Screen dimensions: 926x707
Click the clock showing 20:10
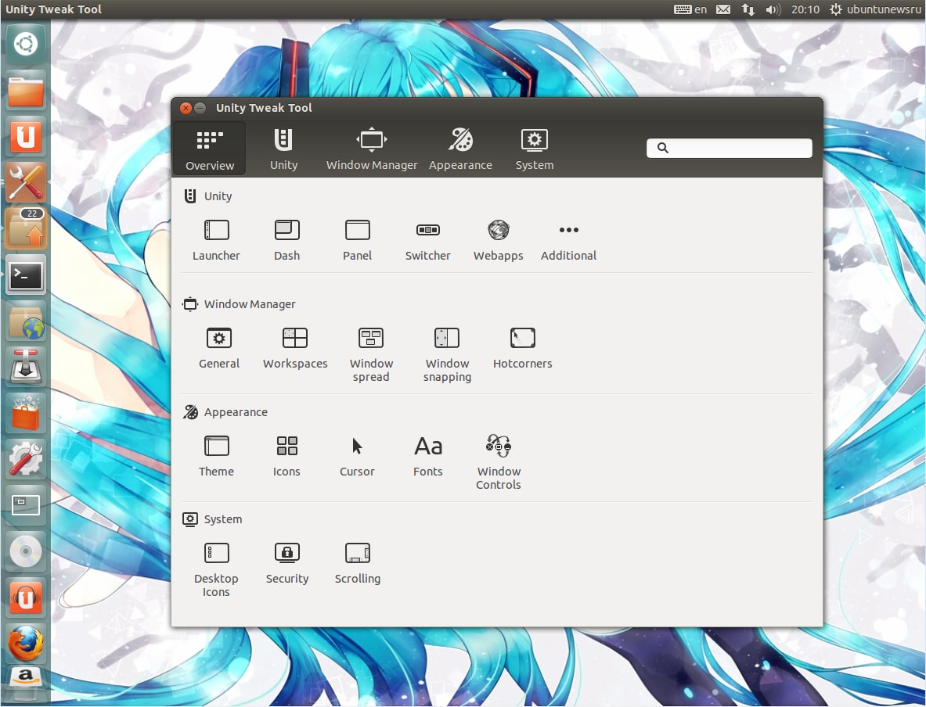tap(805, 9)
